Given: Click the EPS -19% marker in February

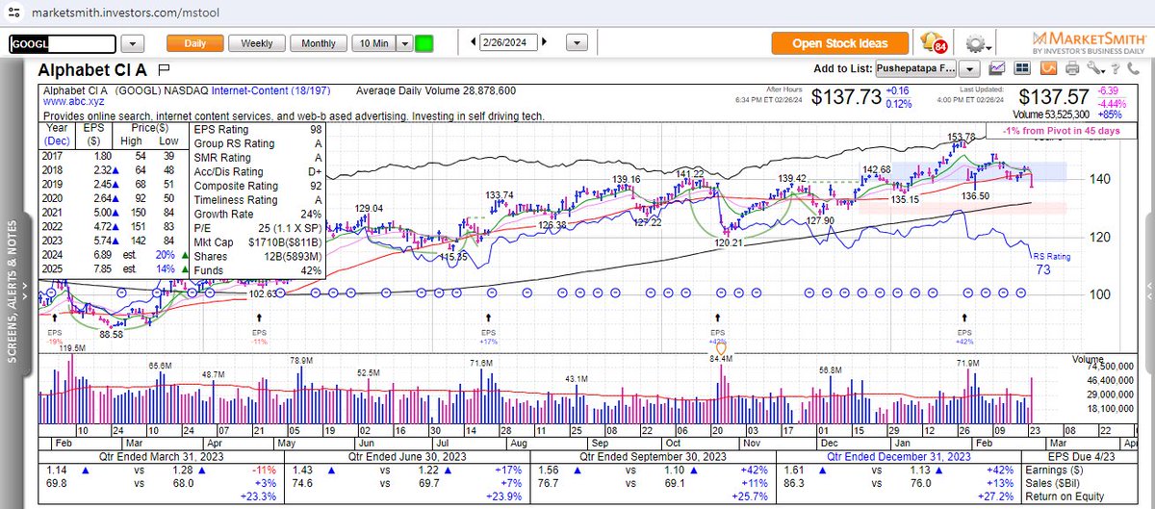Looking at the screenshot, I should click(x=55, y=326).
